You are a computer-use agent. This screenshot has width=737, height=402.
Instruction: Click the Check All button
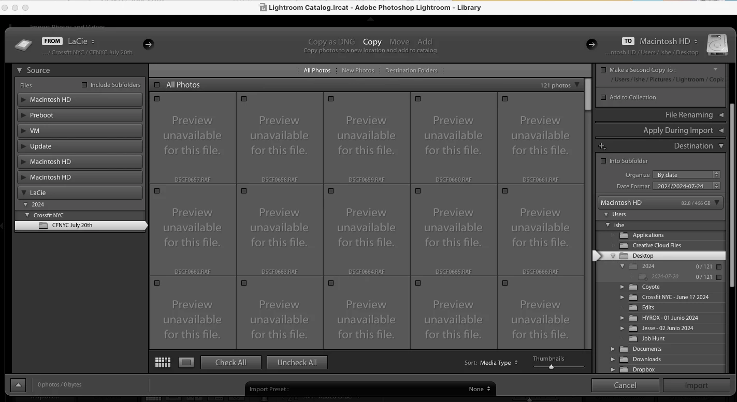(x=230, y=363)
